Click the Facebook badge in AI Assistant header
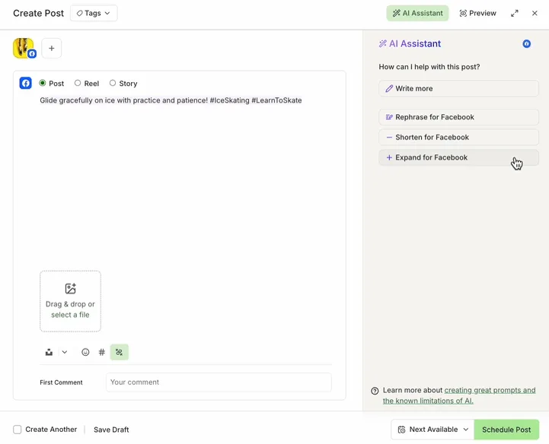The height and width of the screenshot is (444, 549). click(527, 43)
